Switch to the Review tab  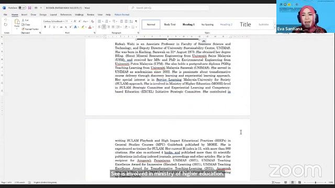pos(91,15)
